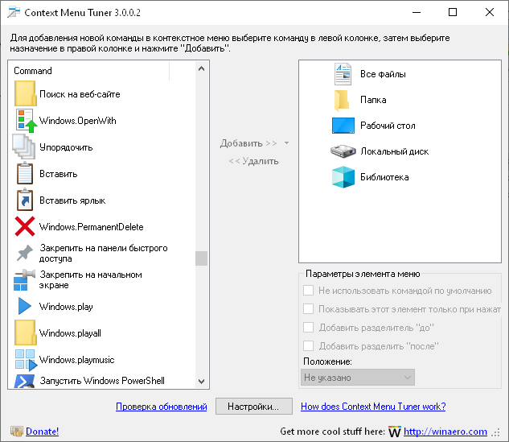Click the blue Windows.play triangle icon
Image resolution: width=509 pixels, height=442 pixels.
pyautogui.click(x=25, y=307)
